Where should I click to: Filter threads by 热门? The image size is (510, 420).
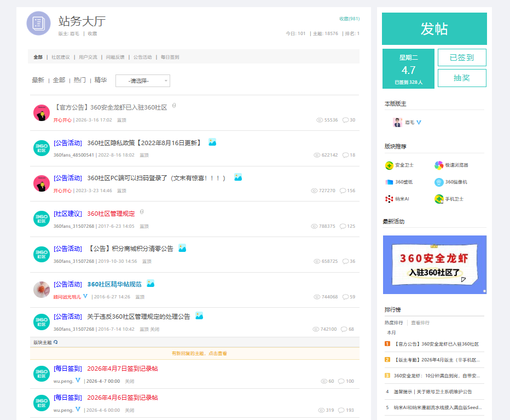[x=80, y=80]
